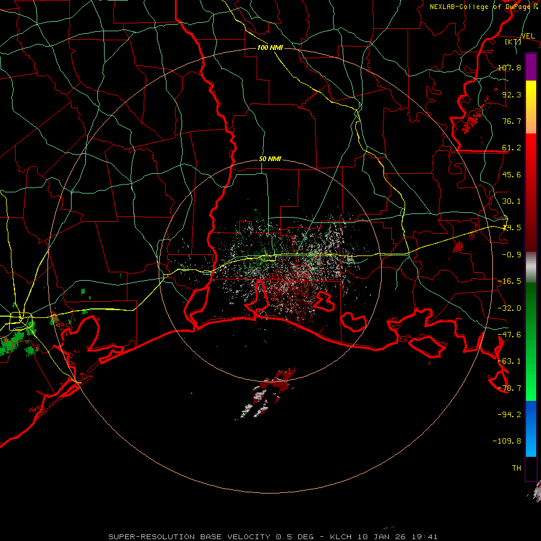Pick the -63.1 velocity label
The image size is (541, 541).
[x=509, y=361]
